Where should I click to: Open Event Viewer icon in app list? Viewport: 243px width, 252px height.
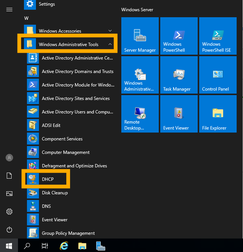tap(33, 219)
